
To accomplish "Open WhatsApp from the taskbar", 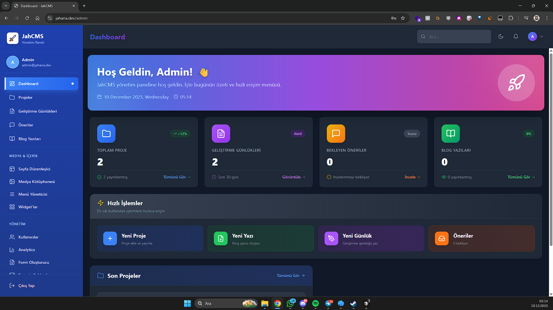I will coord(290,303).
